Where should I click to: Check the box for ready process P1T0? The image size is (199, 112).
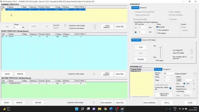[x=3, y=37]
